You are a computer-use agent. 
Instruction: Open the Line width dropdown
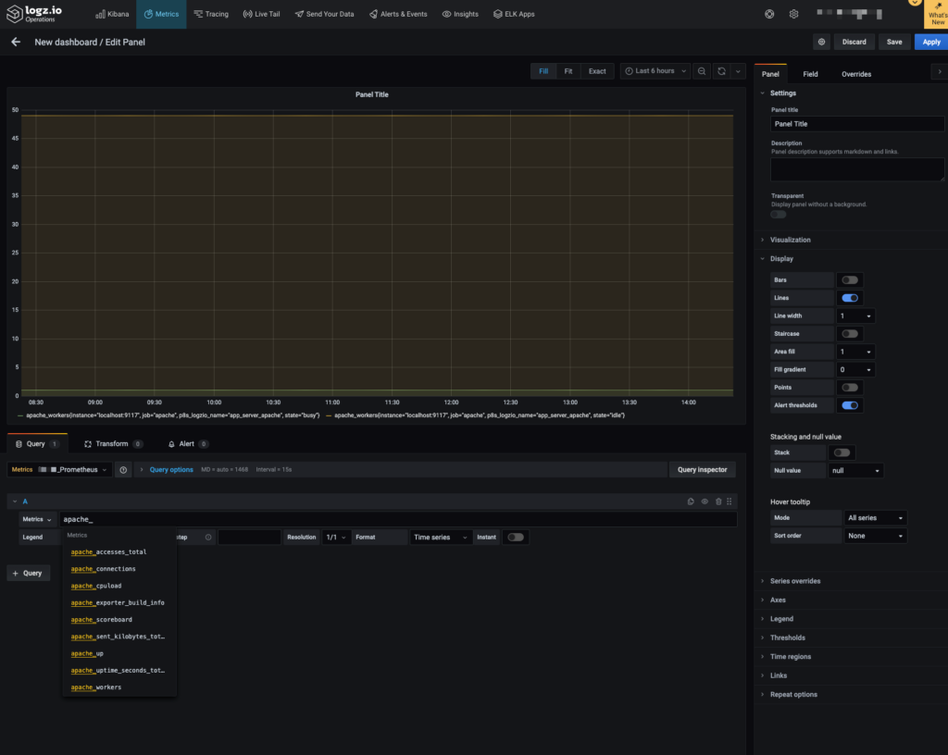click(x=855, y=316)
